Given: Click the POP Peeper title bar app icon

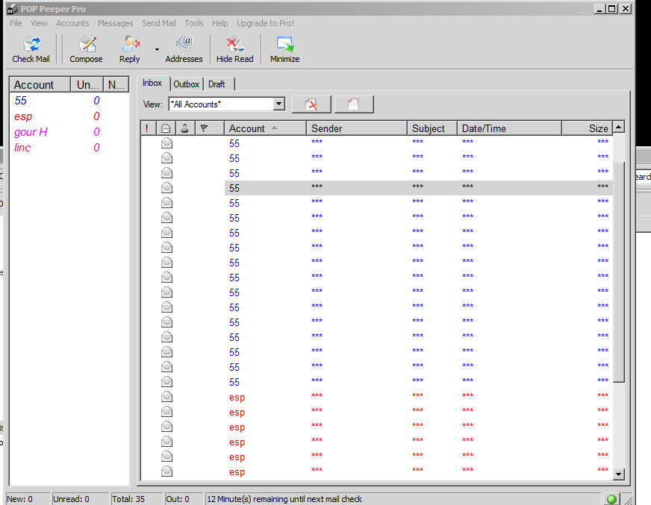Looking at the screenshot, I should click(13, 9).
